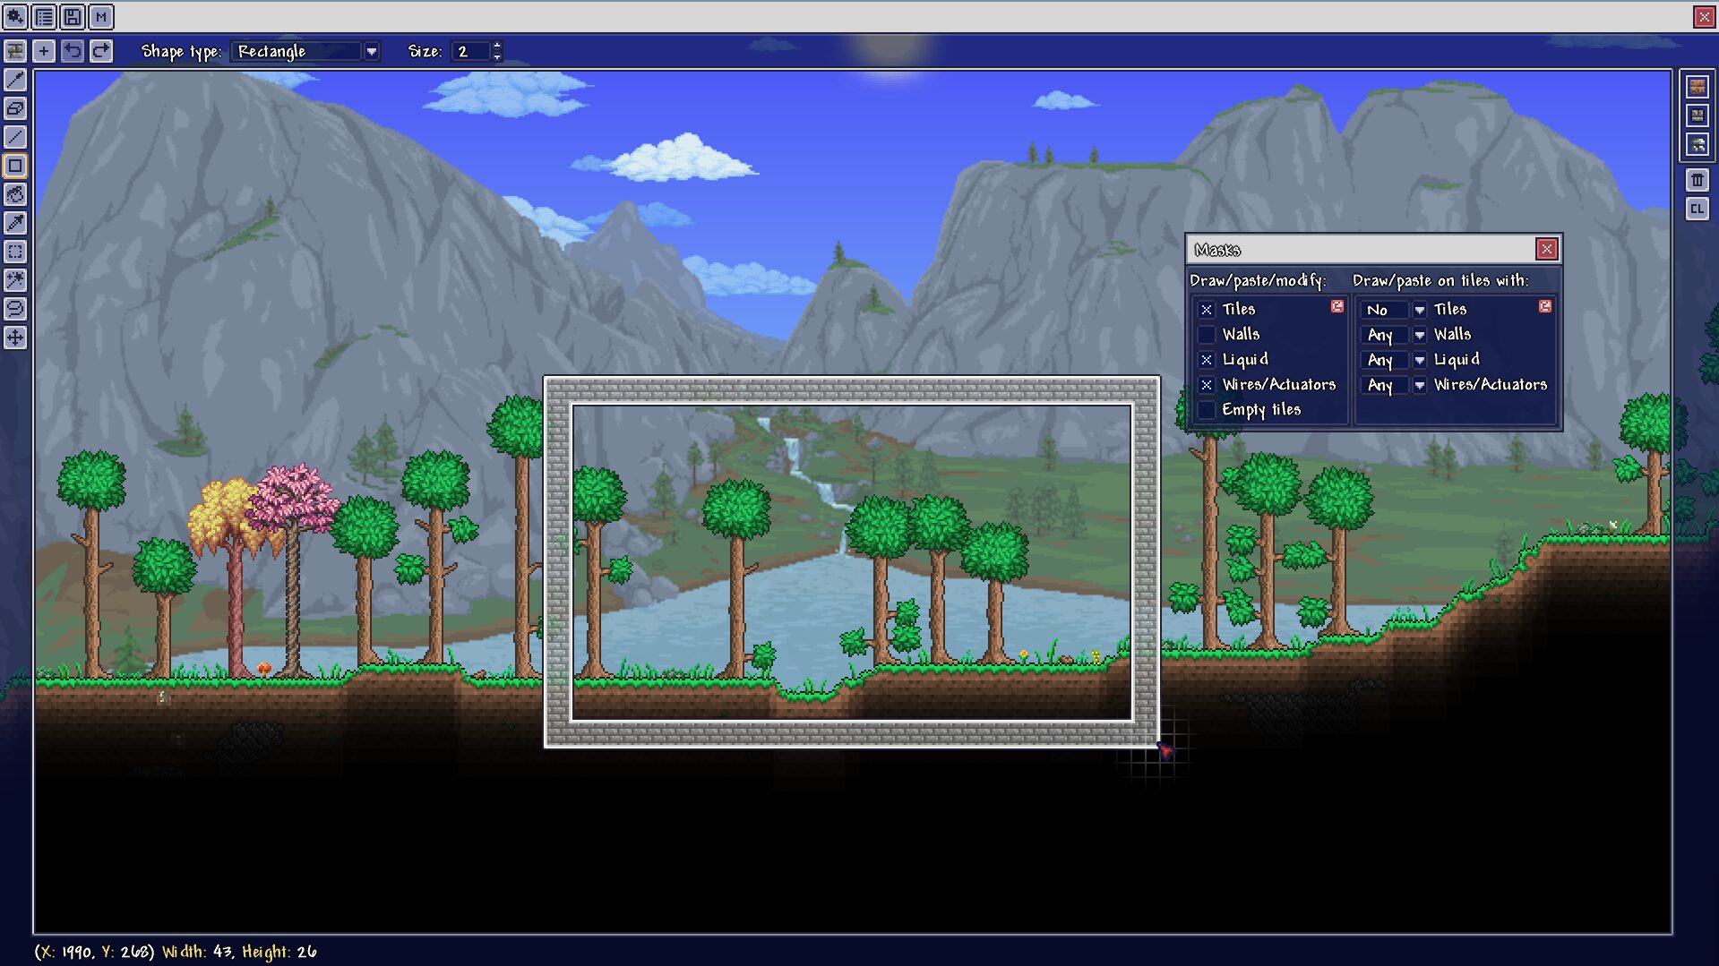Select the Eraser tool
Image resolution: width=1719 pixels, height=966 pixels.
pos(15,108)
